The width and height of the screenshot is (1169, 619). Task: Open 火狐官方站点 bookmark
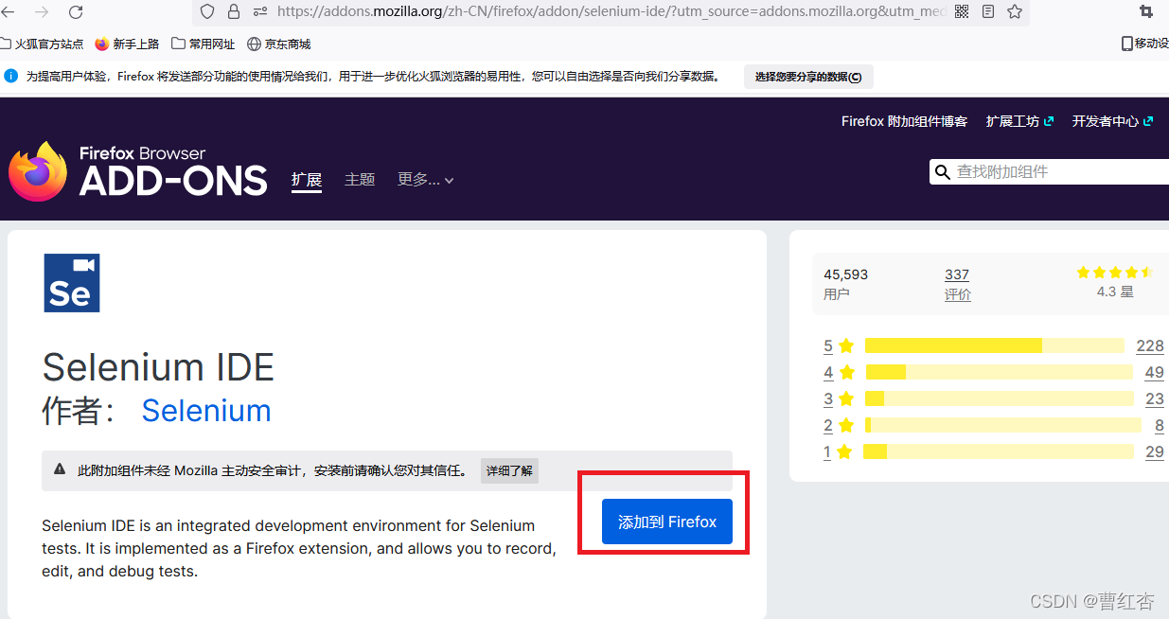[x=42, y=44]
